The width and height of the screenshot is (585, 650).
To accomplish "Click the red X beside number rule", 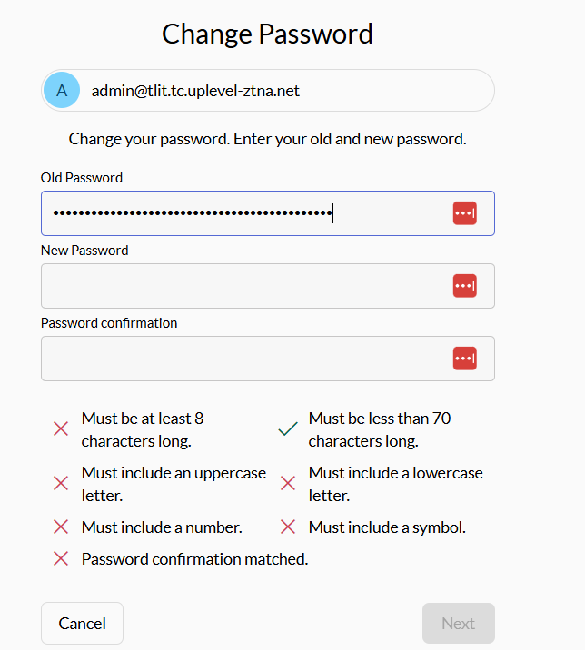I will (61, 527).
